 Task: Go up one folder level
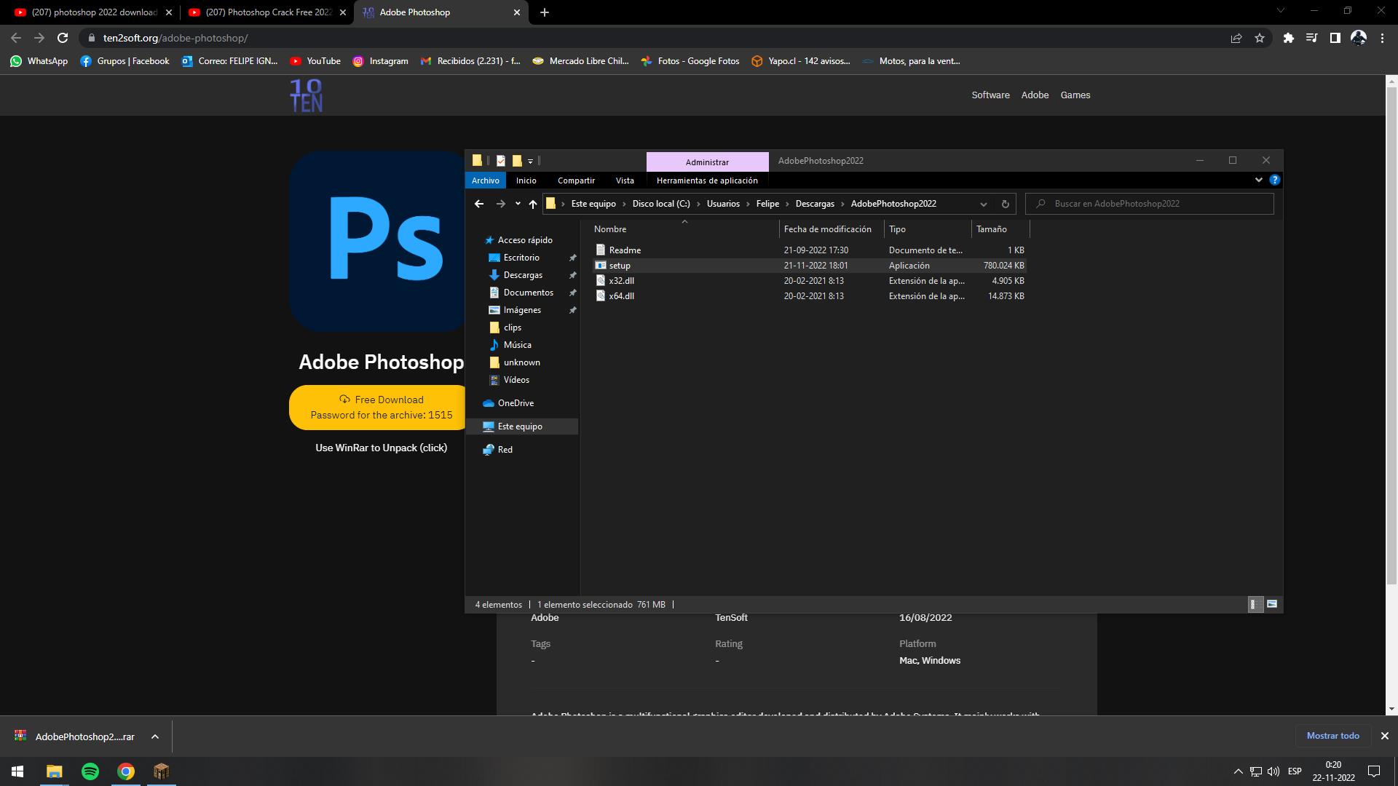[532, 204]
